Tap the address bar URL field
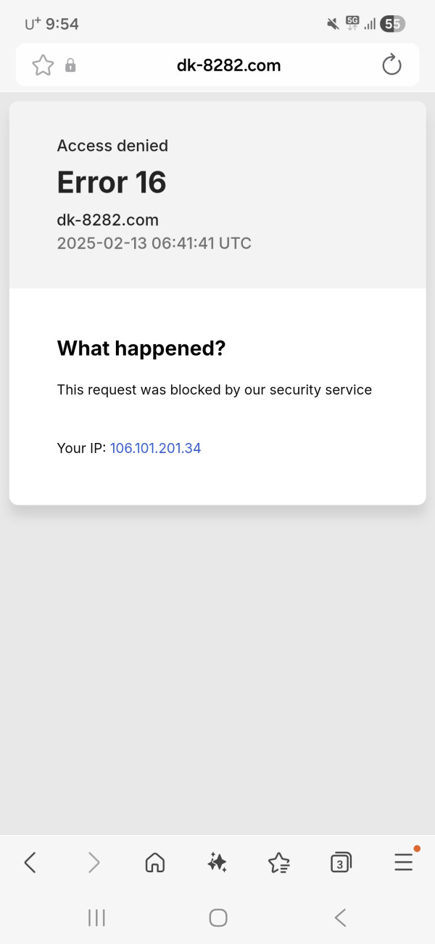The height and width of the screenshot is (944, 435). (228, 65)
